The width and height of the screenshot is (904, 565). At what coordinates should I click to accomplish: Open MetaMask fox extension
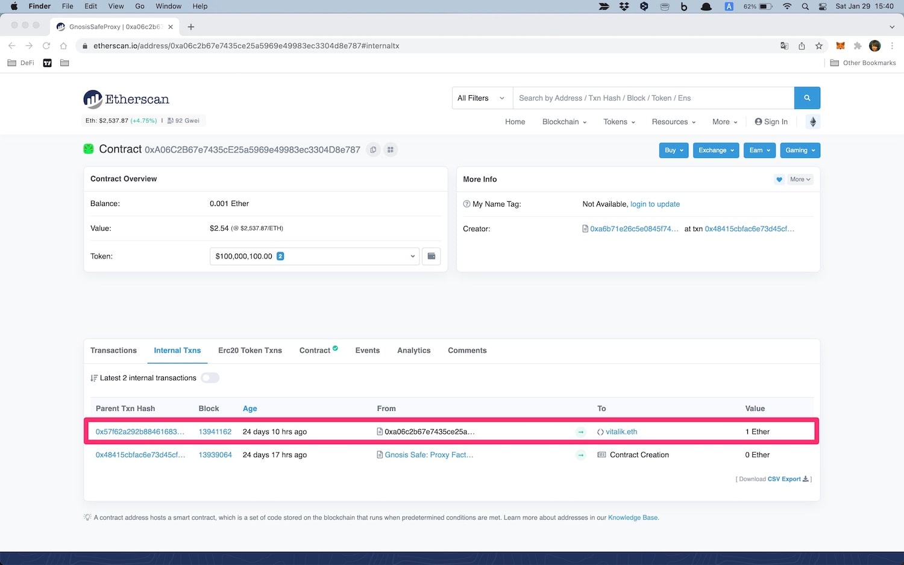point(840,46)
